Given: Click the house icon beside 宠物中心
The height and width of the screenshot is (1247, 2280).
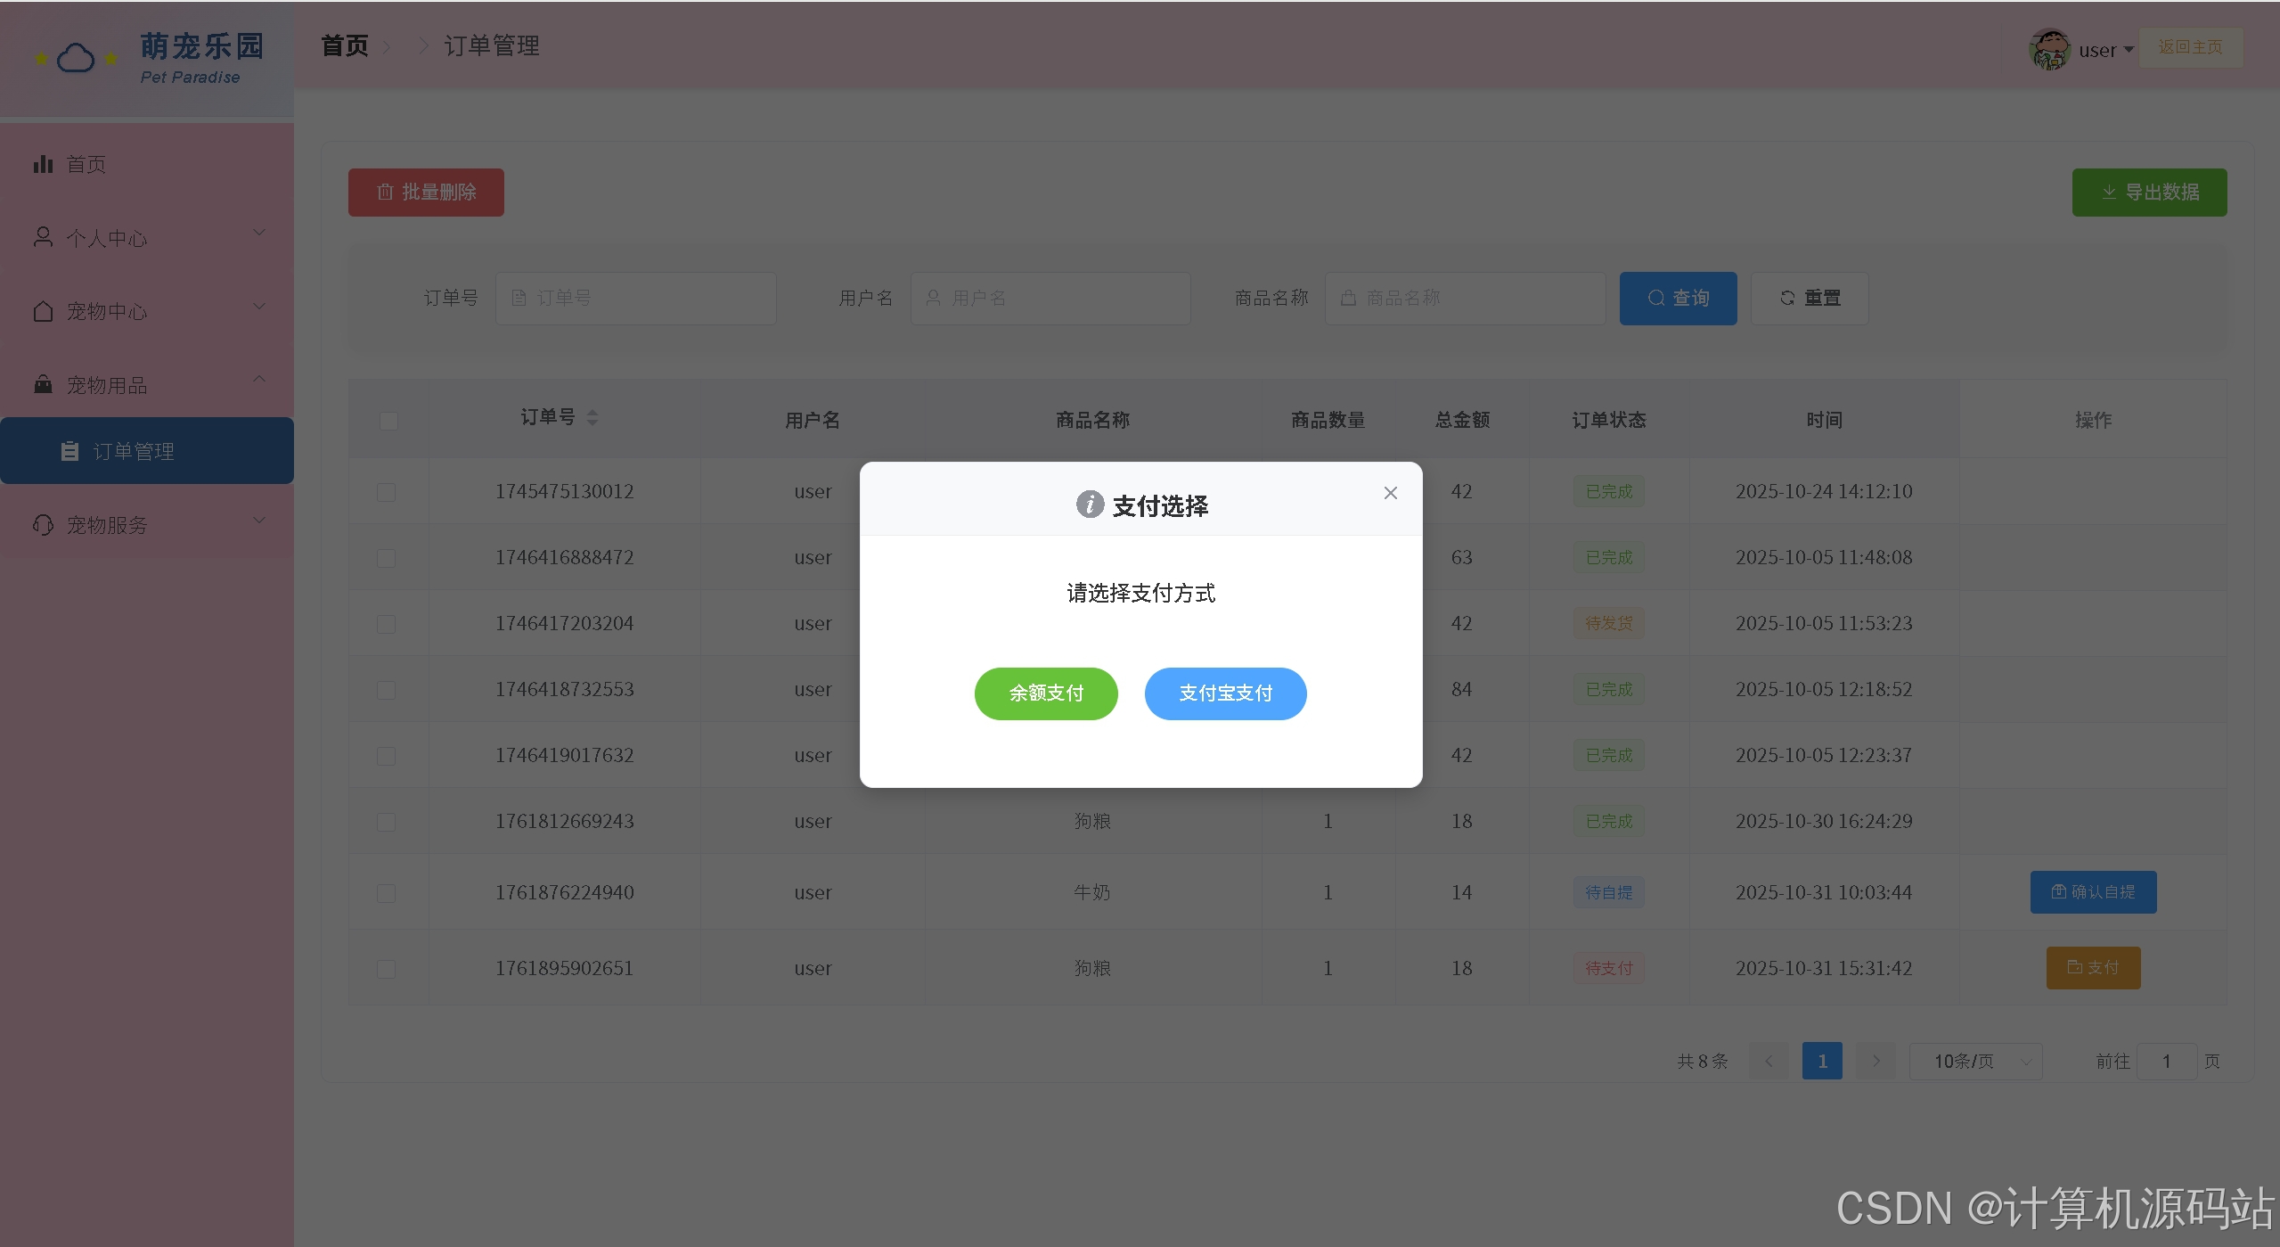Looking at the screenshot, I should (x=43, y=311).
